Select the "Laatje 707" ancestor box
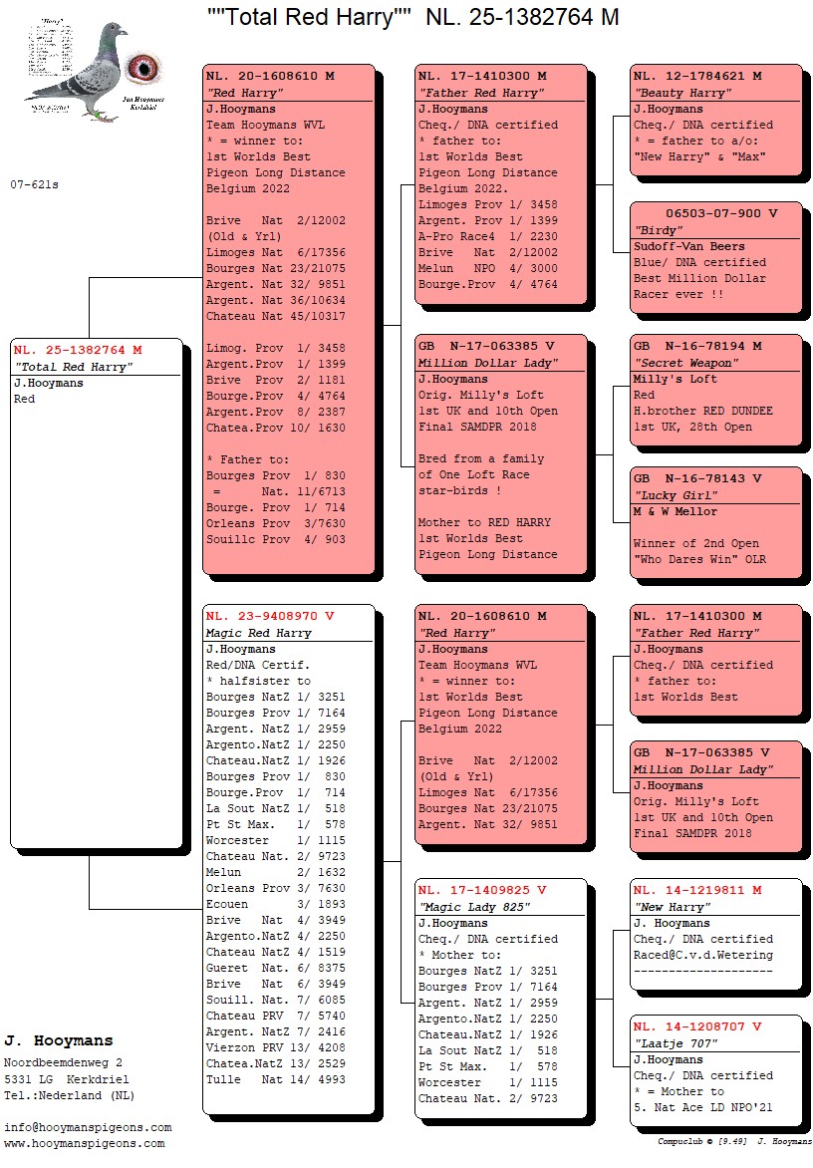This screenshot has width=813, height=1168. coord(715,1067)
